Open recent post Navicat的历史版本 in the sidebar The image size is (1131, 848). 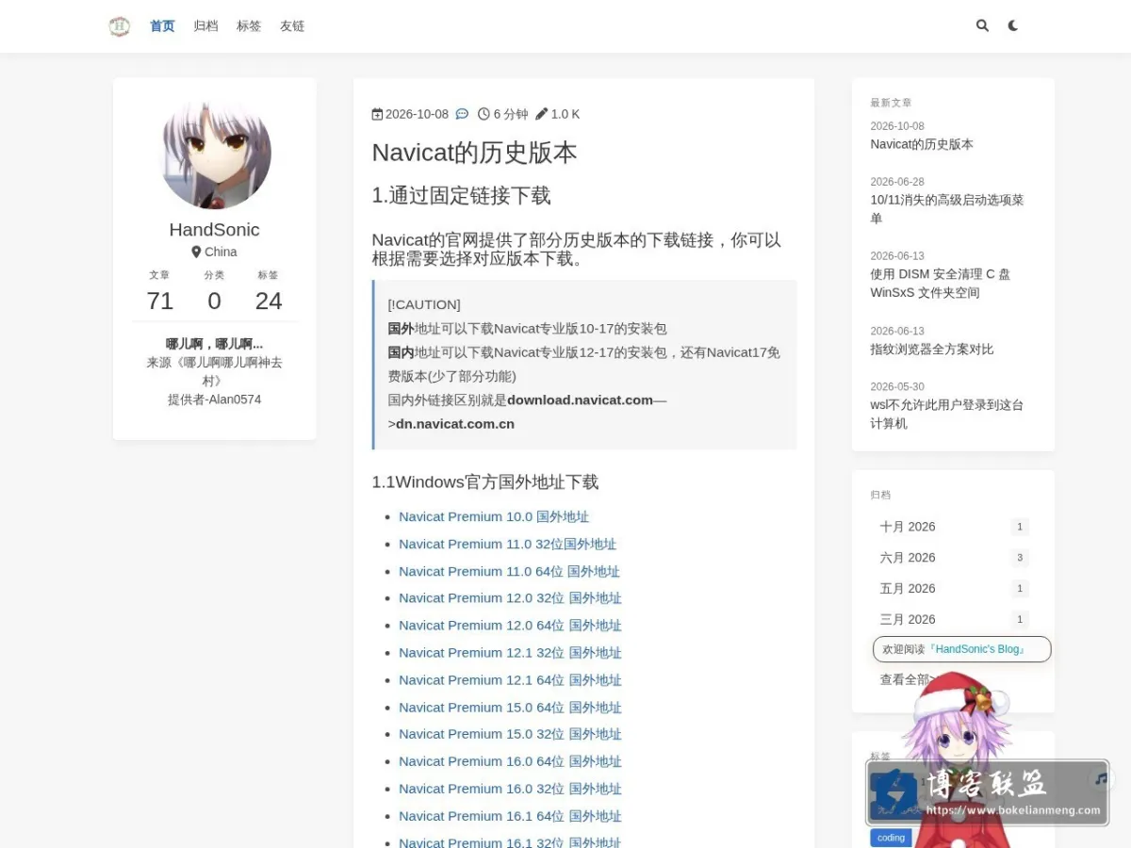[922, 144]
